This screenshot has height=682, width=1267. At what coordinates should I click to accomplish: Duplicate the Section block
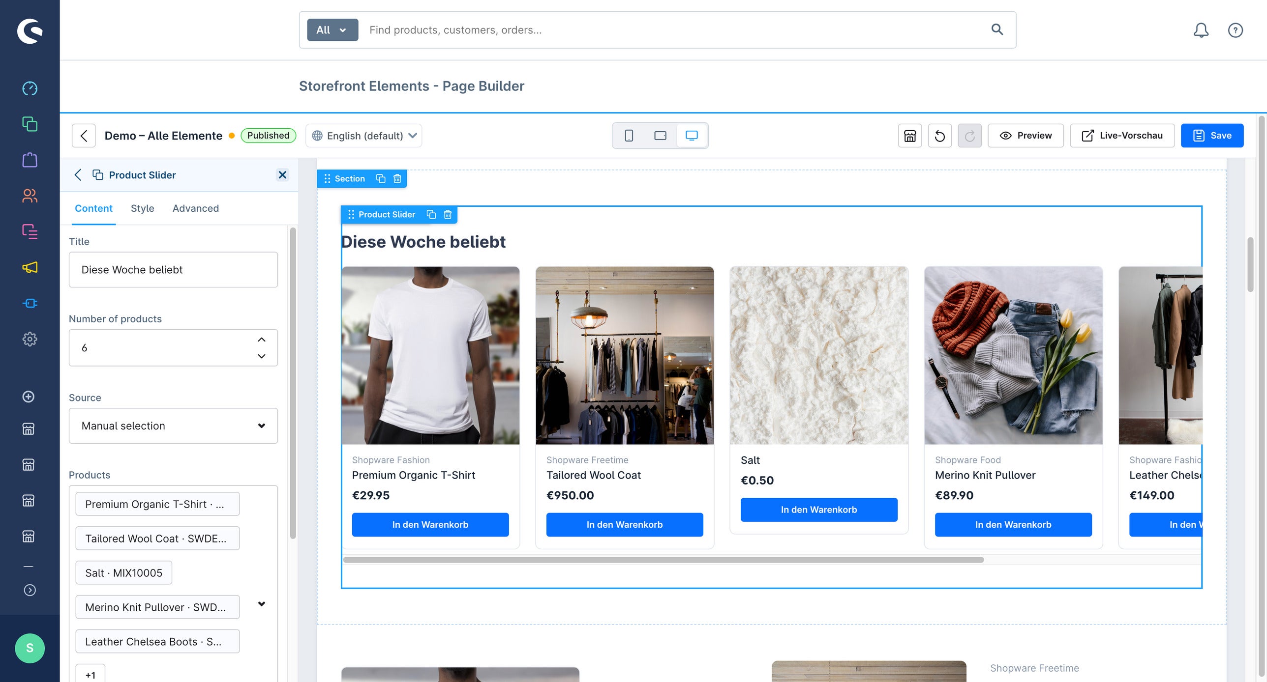point(381,178)
